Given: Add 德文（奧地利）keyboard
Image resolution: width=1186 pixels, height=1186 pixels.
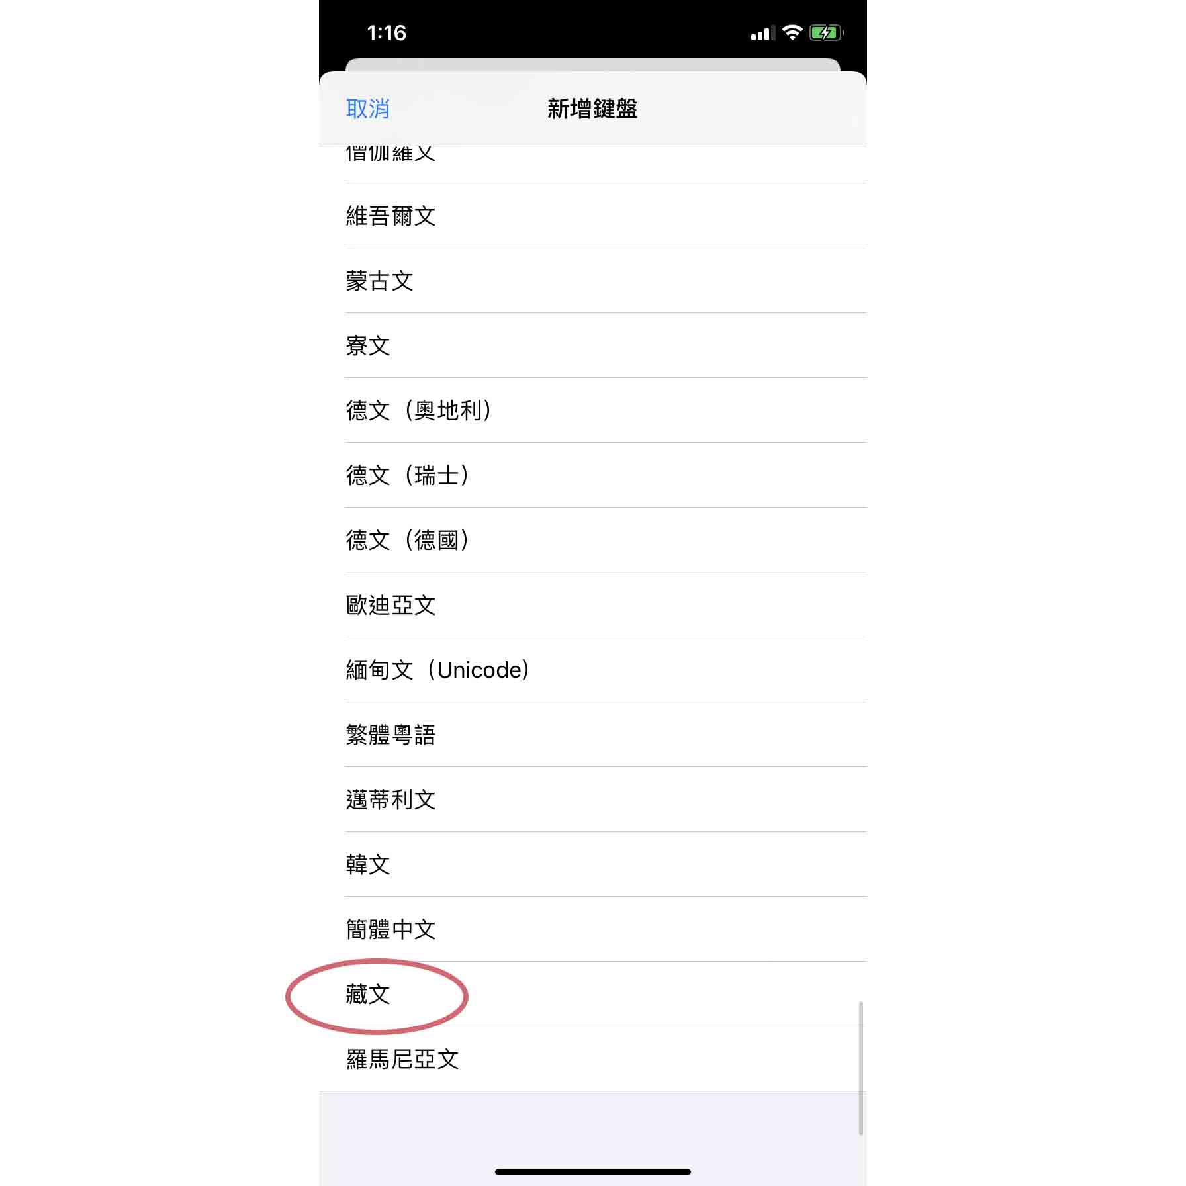Looking at the screenshot, I should 593,410.
